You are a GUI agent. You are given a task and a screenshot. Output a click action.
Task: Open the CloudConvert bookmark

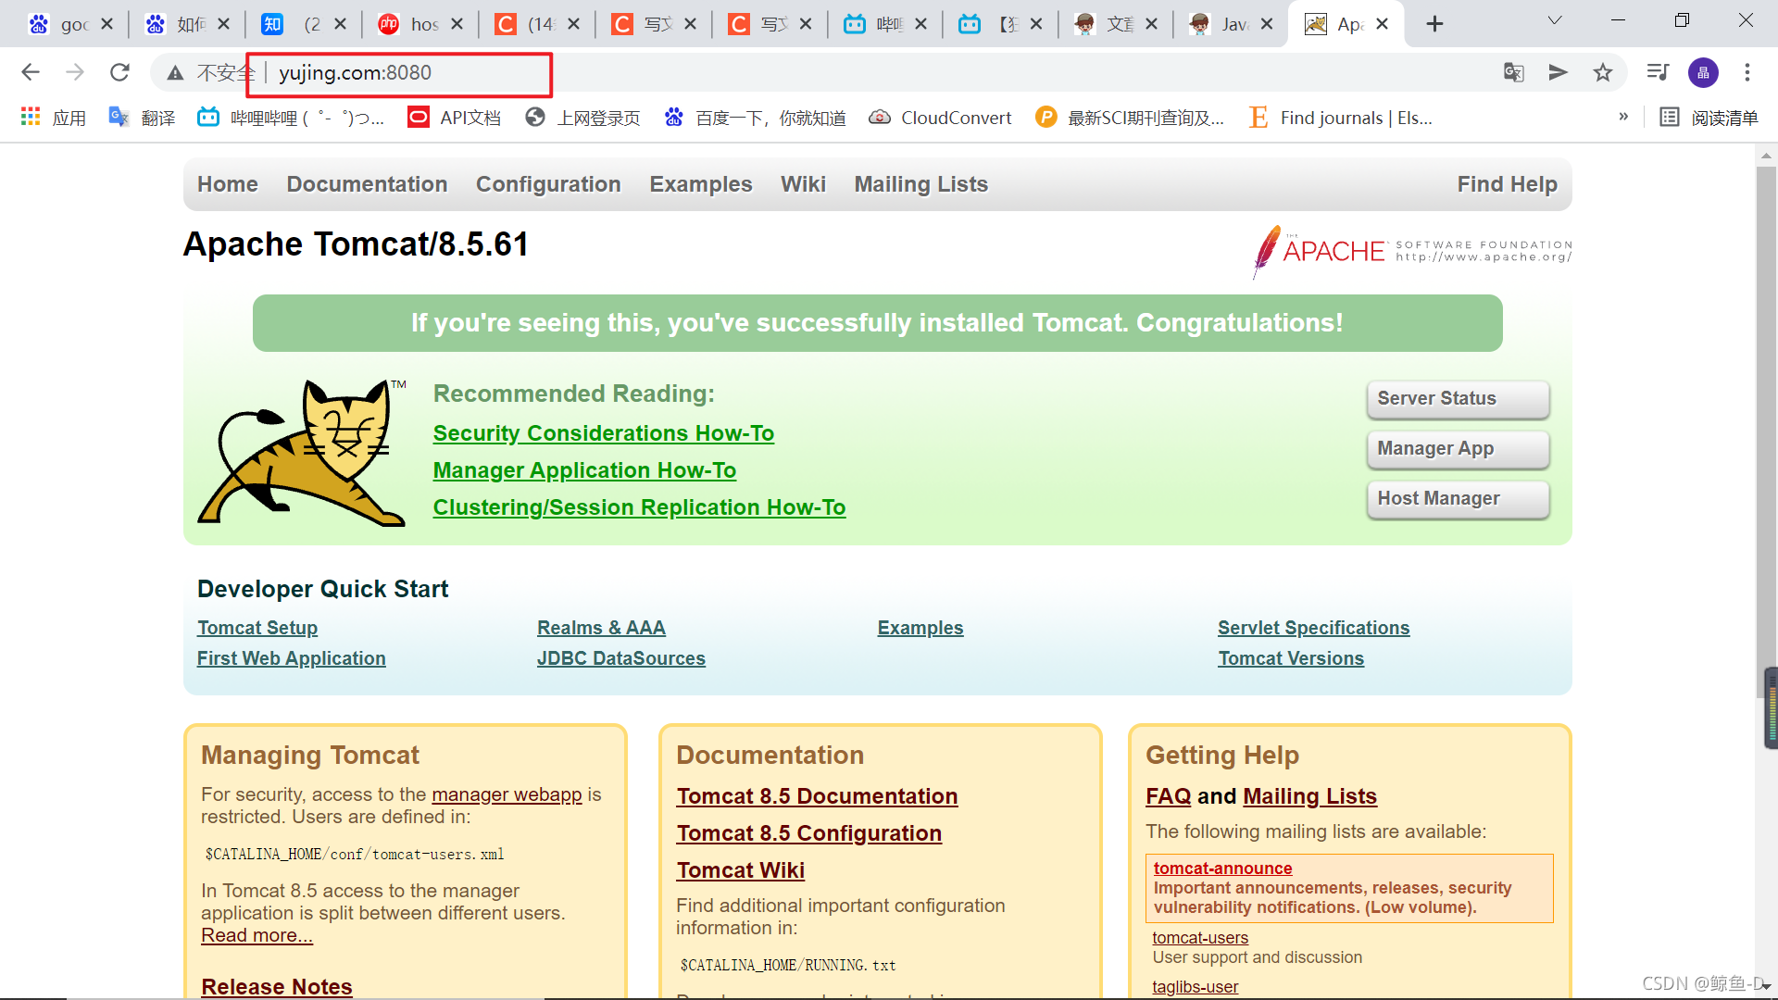click(940, 118)
